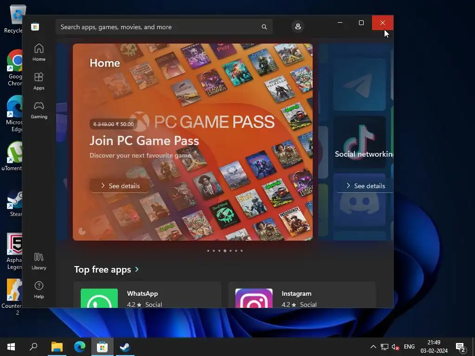This screenshot has width=475, height=356.
Task: Open the clock and date flyout
Action: pyautogui.click(x=434, y=347)
